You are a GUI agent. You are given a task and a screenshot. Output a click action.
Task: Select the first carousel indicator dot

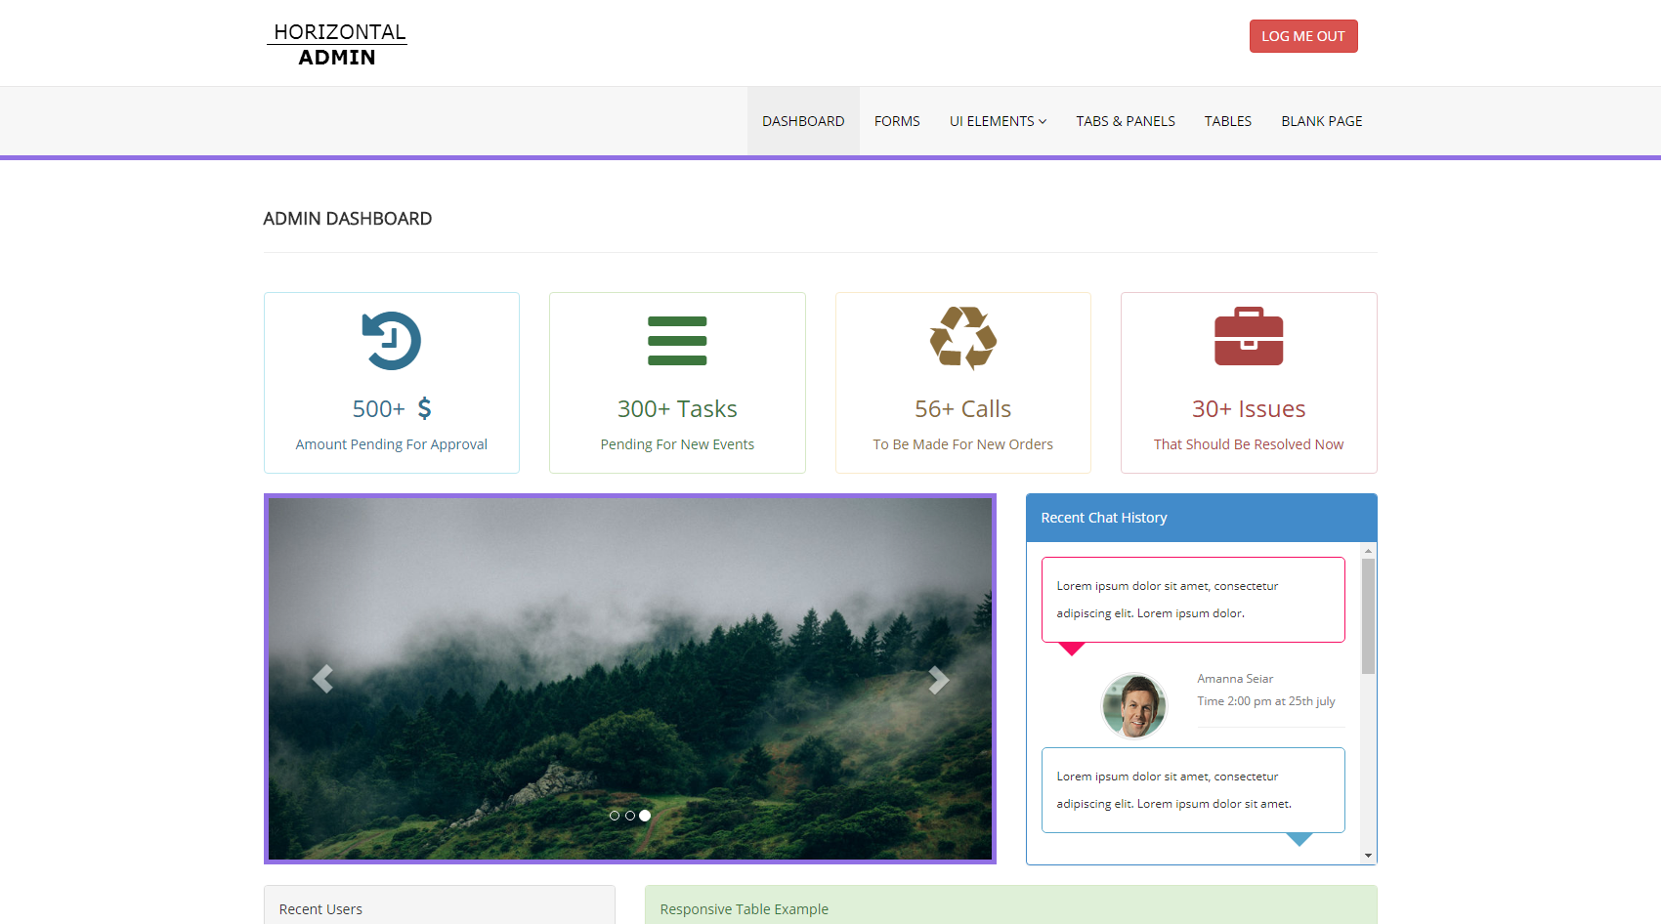615,816
